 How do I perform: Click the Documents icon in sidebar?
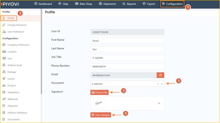tap(4, 119)
